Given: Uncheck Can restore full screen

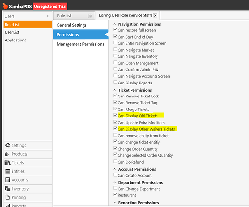Looking at the screenshot, I should coord(115,29).
